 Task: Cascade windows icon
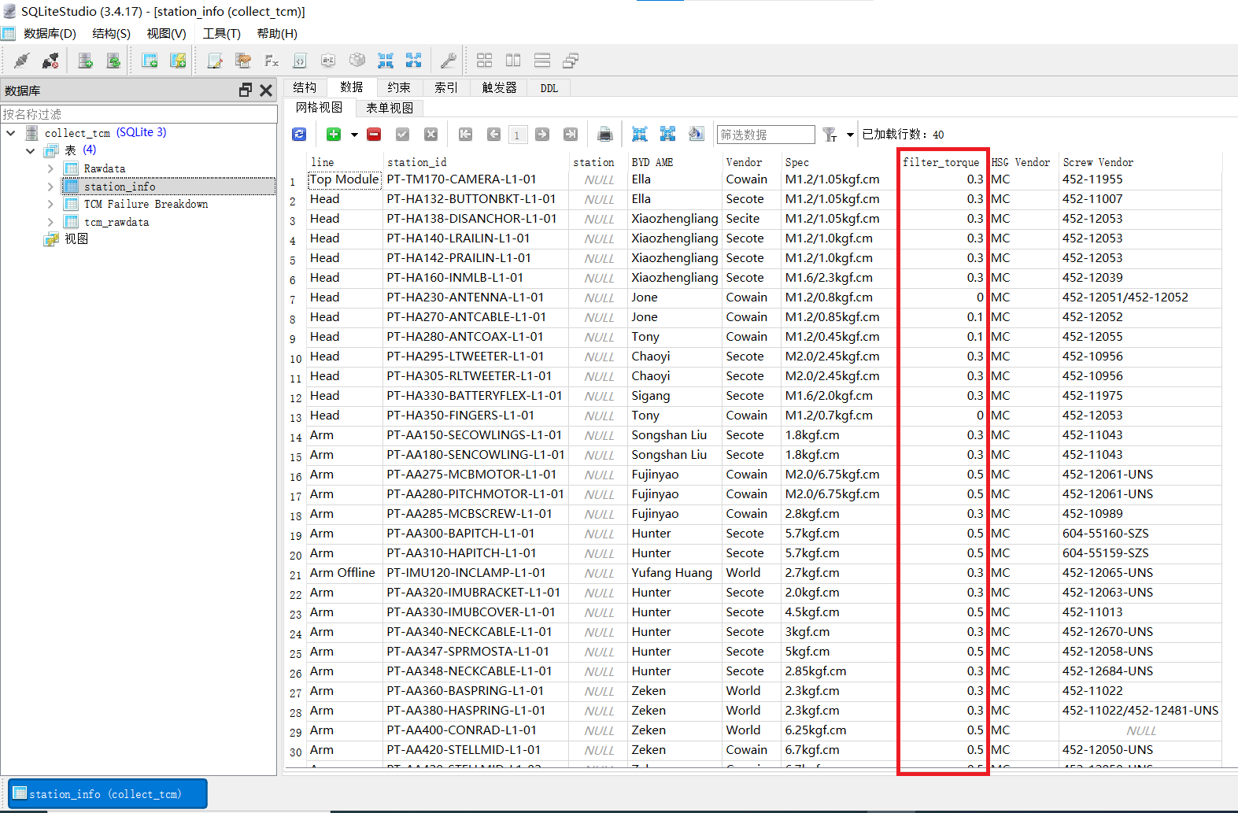click(571, 61)
